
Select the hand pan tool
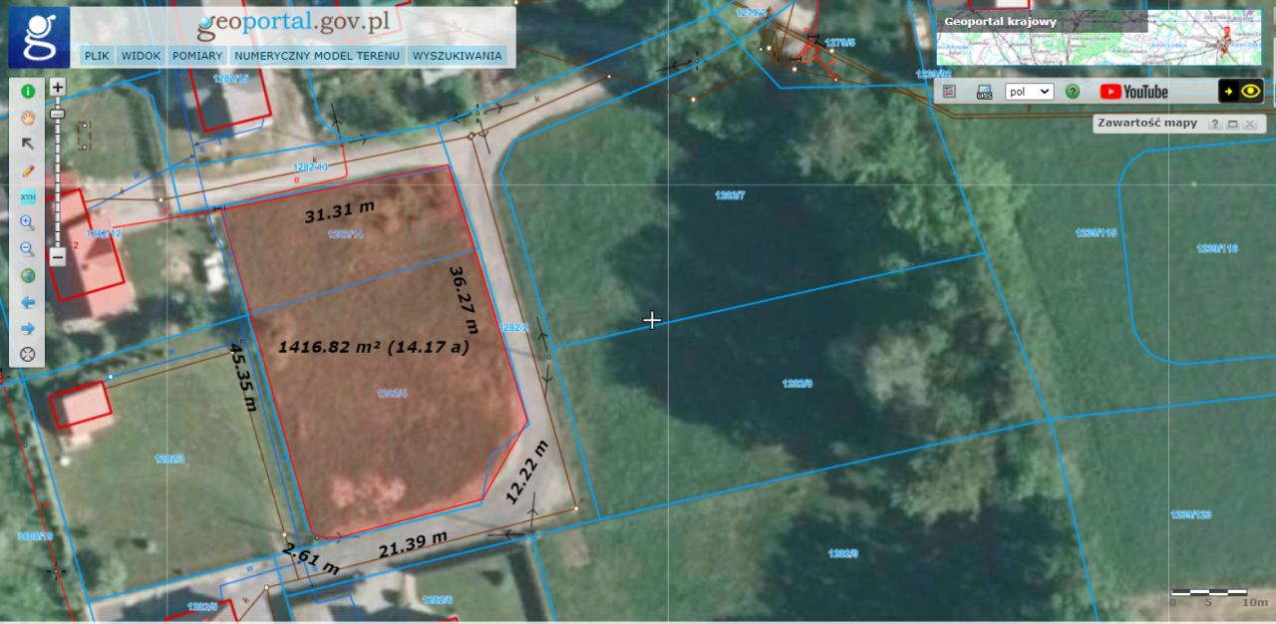[x=28, y=118]
